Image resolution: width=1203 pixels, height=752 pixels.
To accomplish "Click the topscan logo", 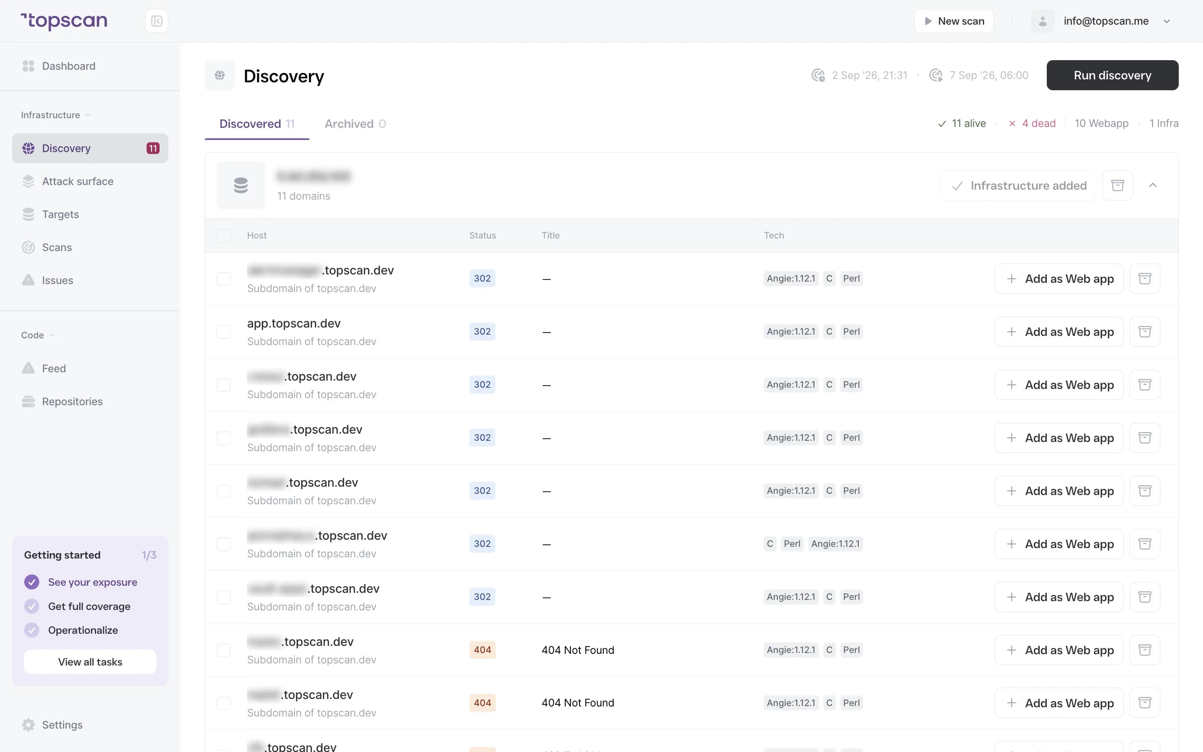I will coord(63,21).
